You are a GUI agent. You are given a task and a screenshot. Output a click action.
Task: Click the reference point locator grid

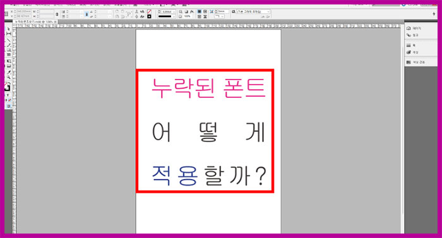[x=6, y=13]
